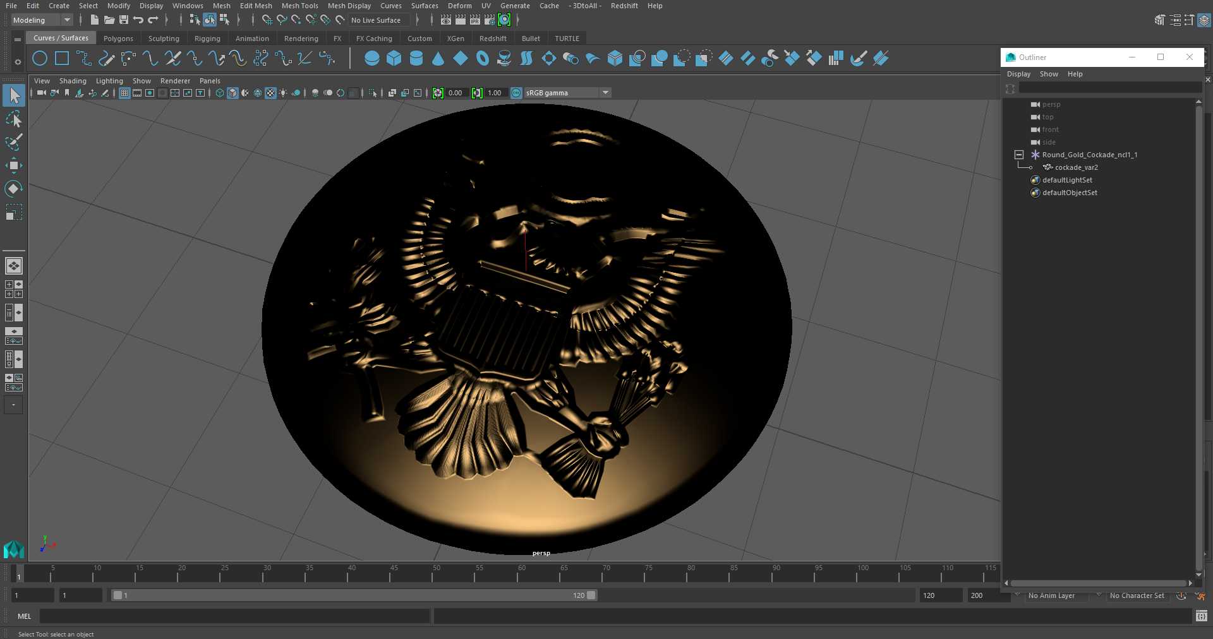Click the Open Scene folder icon
The height and width of the screenshot is (639, 1213).
click(x=109, y=20)
